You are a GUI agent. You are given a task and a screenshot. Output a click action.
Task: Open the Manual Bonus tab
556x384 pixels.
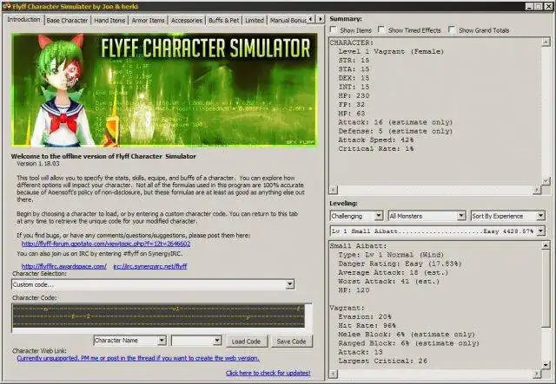click(288, 21)
